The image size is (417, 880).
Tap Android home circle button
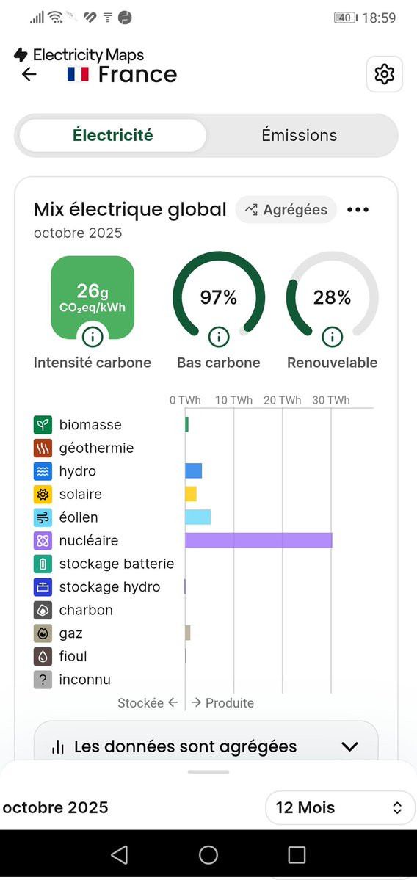point(208,855)
